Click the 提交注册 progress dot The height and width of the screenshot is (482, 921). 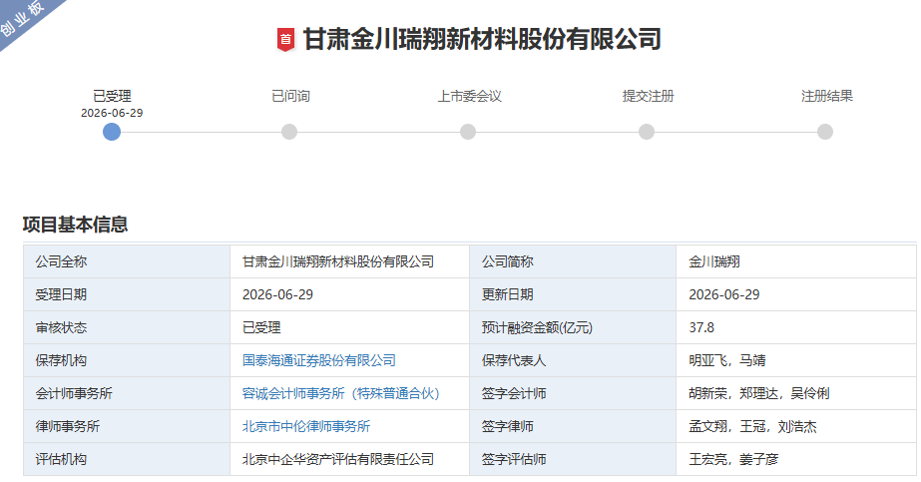pos(647,132)
